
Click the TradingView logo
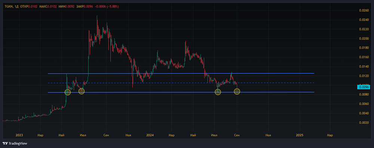tap(15, 144)
